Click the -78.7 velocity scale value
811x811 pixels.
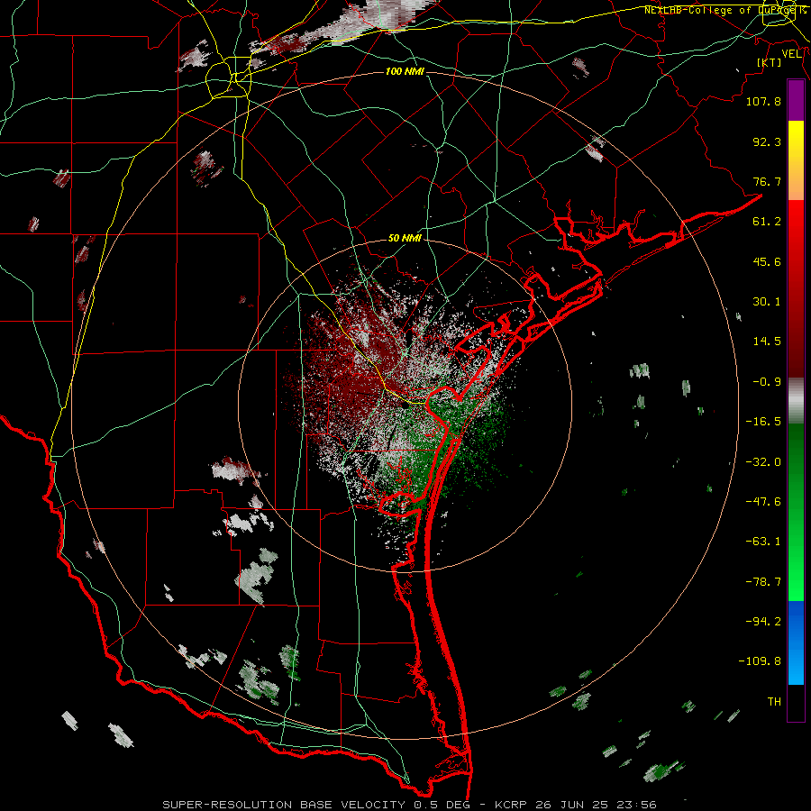click(x=763, y=582)
